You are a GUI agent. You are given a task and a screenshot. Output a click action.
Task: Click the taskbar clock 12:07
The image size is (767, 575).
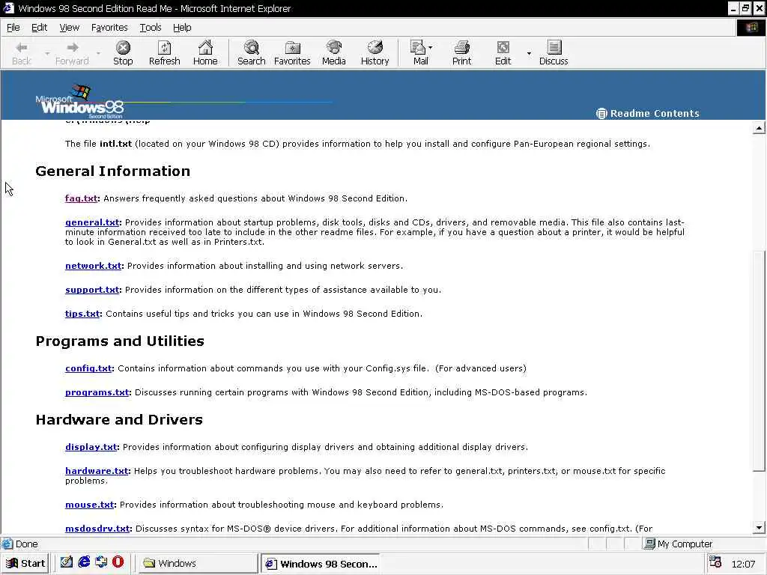pos(743,565)
